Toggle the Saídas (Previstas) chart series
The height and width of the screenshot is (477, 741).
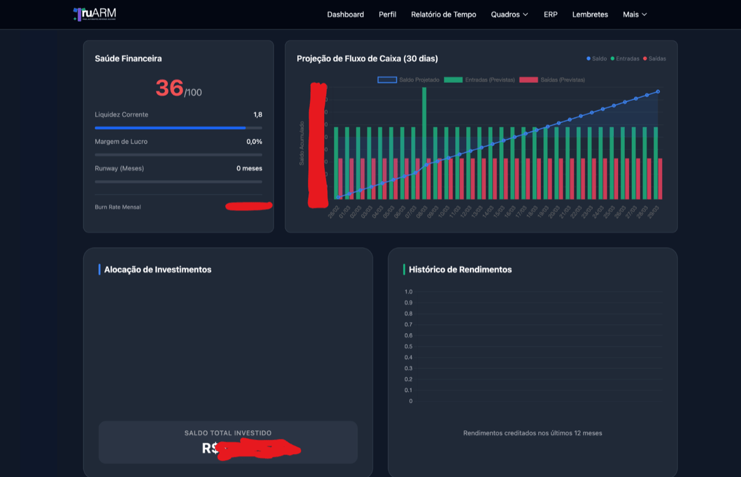click(x=552, y=80)
